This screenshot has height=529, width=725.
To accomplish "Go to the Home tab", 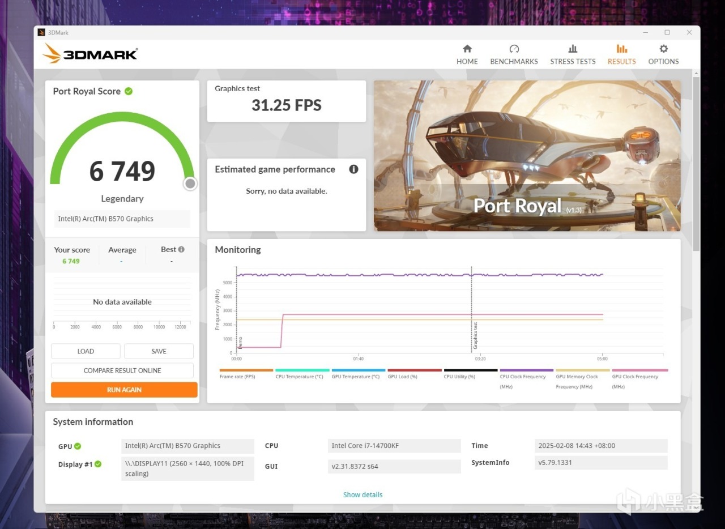I will pyautogui.click(x=467, y=54).
